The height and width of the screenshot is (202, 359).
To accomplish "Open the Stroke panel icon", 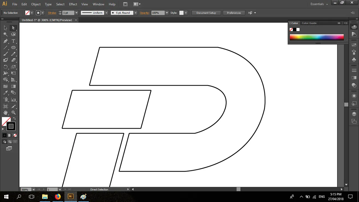I will point(354,70).
